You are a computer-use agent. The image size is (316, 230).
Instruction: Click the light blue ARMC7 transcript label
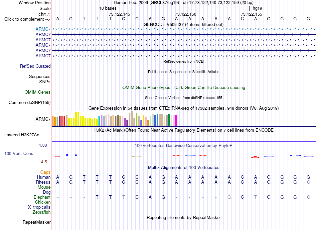[43, 29]
